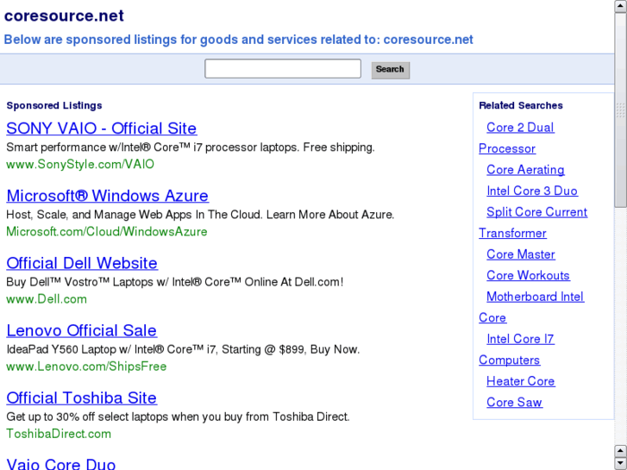The height and width of the screenshot is (470, 627).
Task: Select Core Master related search
Action: (x=521, y=254)
